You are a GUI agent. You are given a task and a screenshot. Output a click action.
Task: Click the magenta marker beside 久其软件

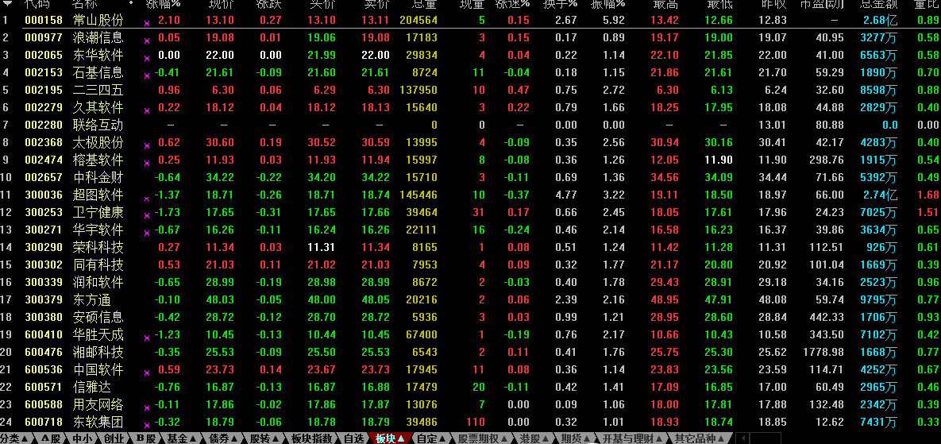(147, 111)
